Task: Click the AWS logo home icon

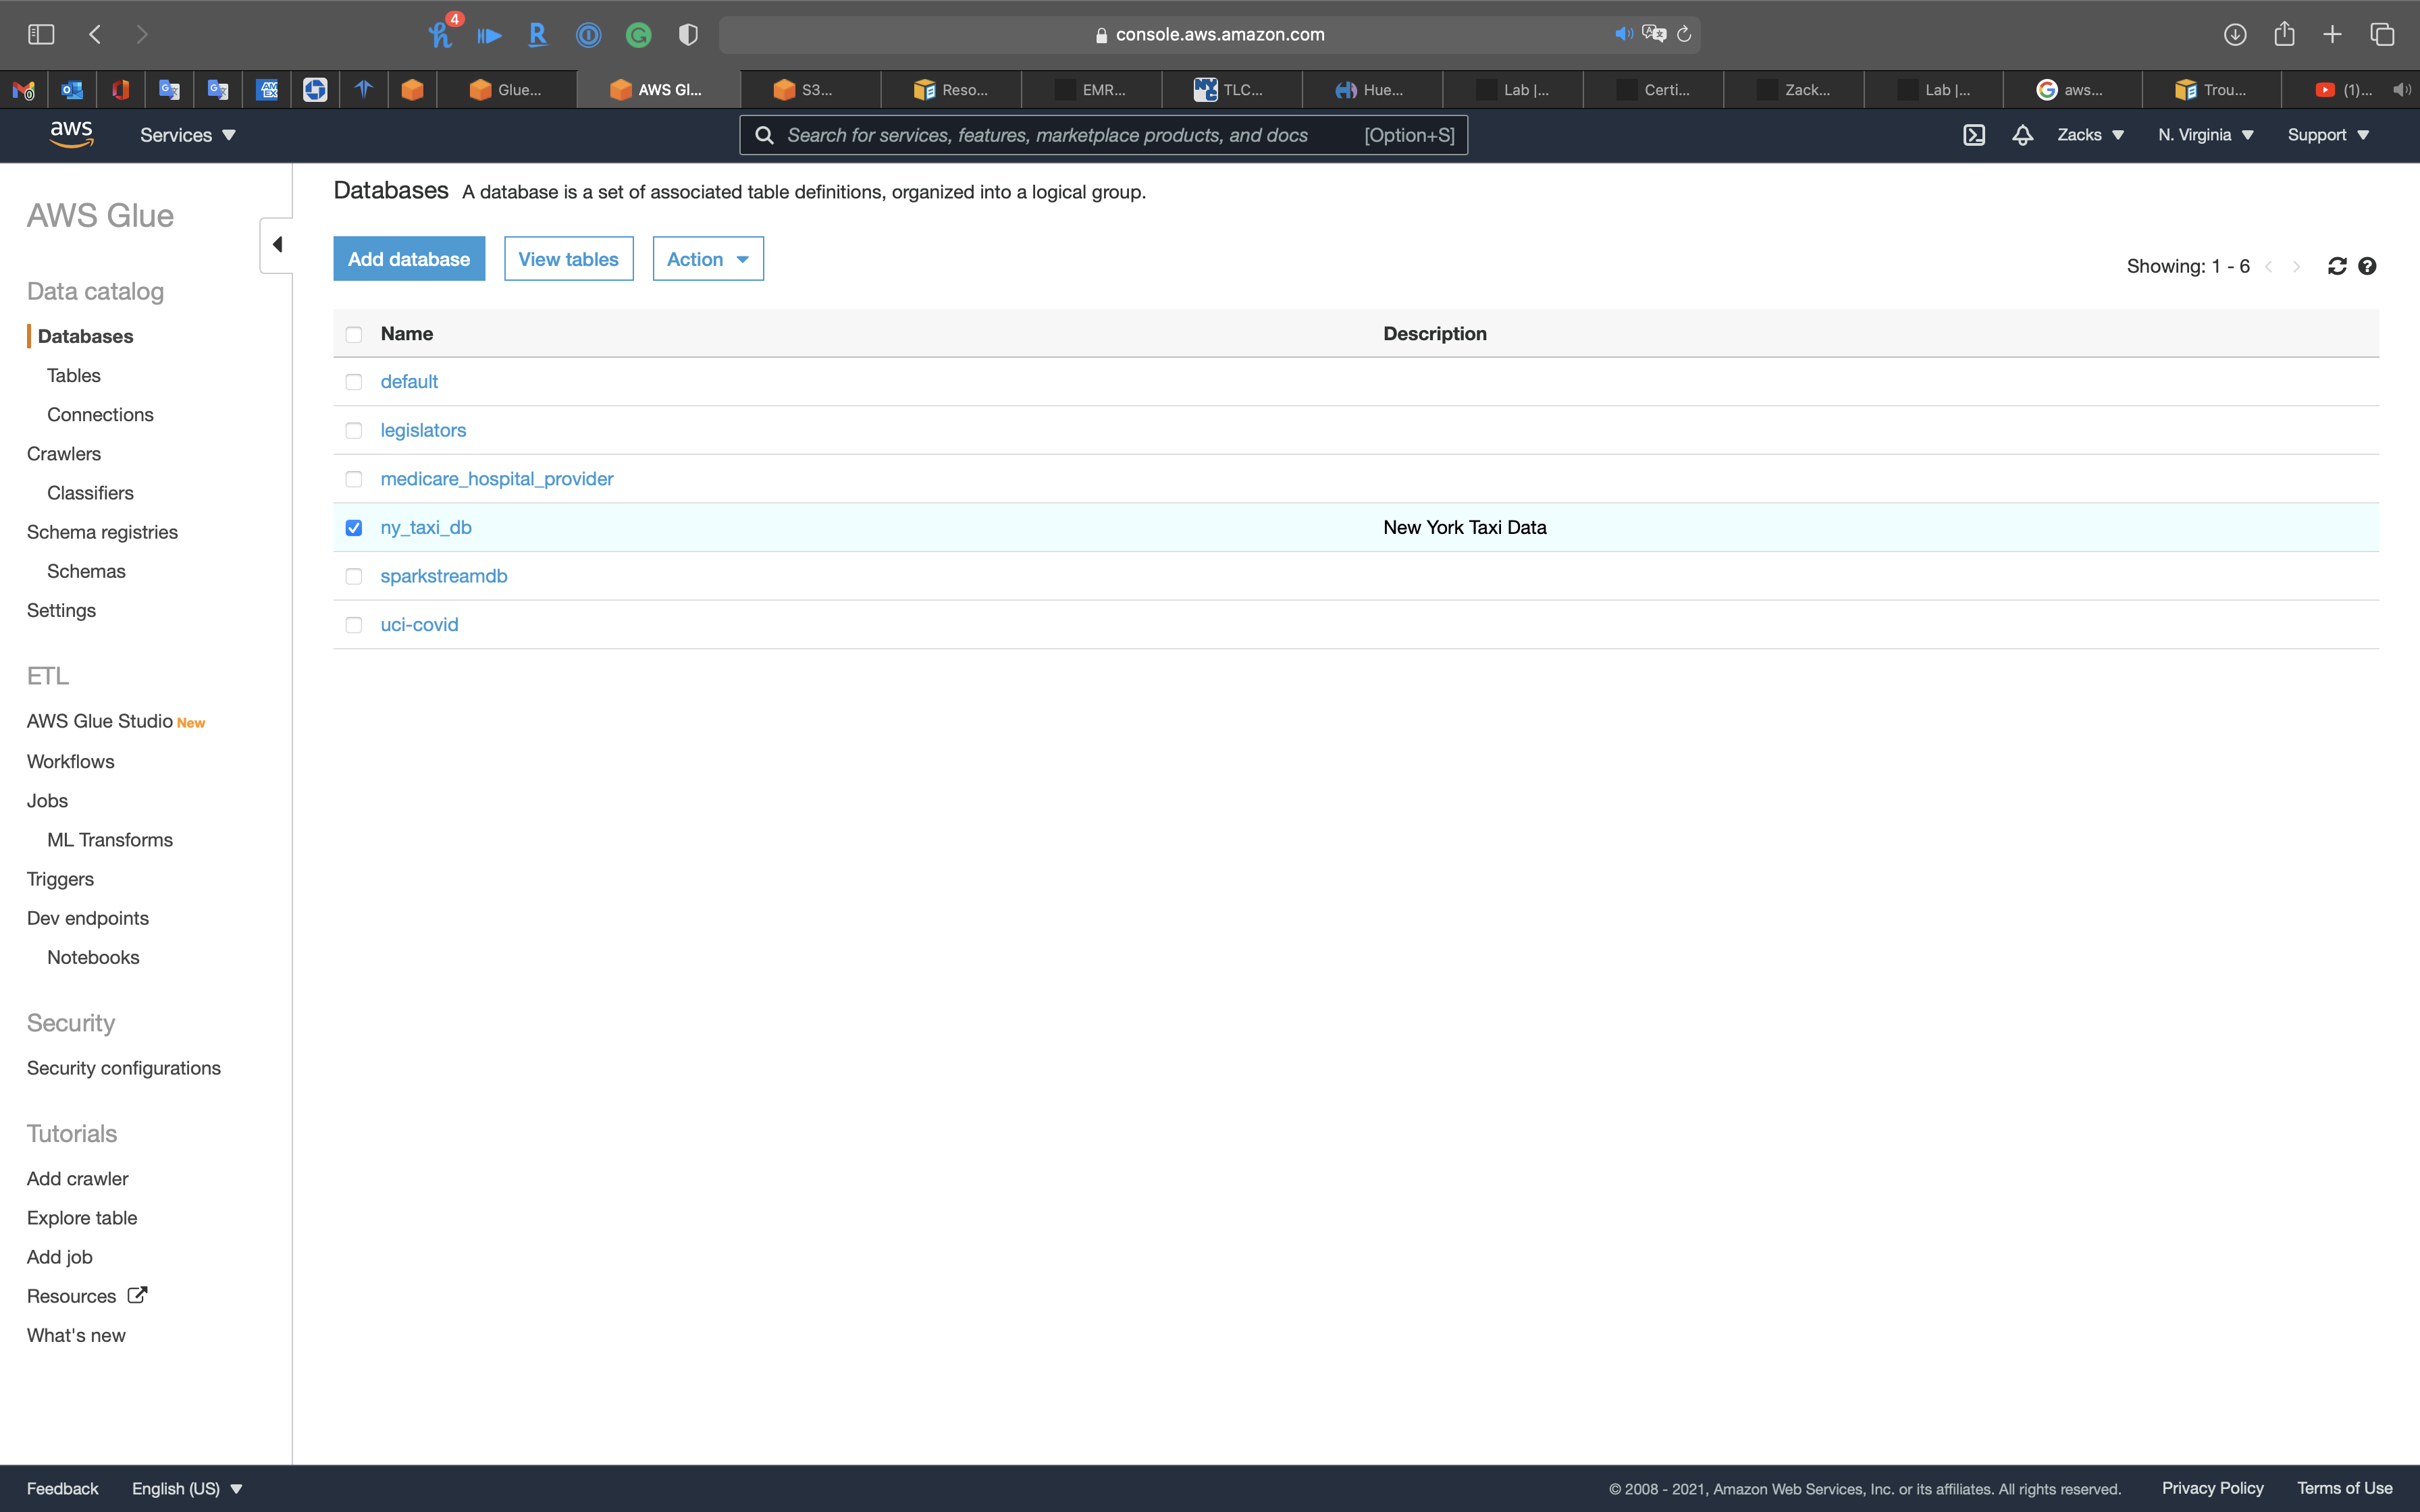Action: tap(71, 134)
